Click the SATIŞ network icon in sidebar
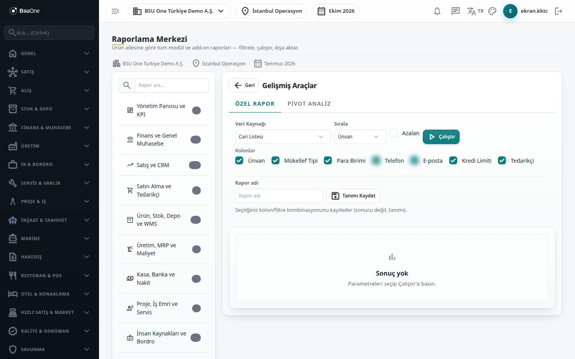The image size is (575, 359). (13, 72)
